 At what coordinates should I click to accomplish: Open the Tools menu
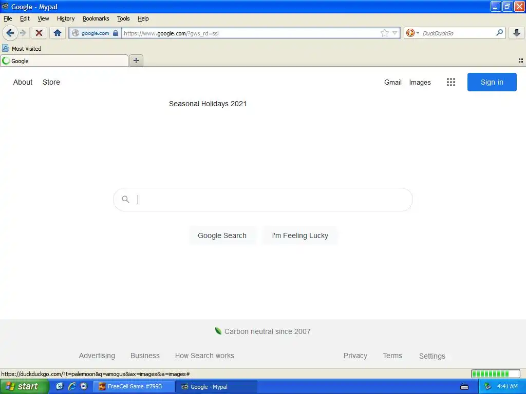point(123,18)
